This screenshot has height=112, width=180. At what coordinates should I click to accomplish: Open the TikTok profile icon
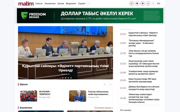pos(148,3)
